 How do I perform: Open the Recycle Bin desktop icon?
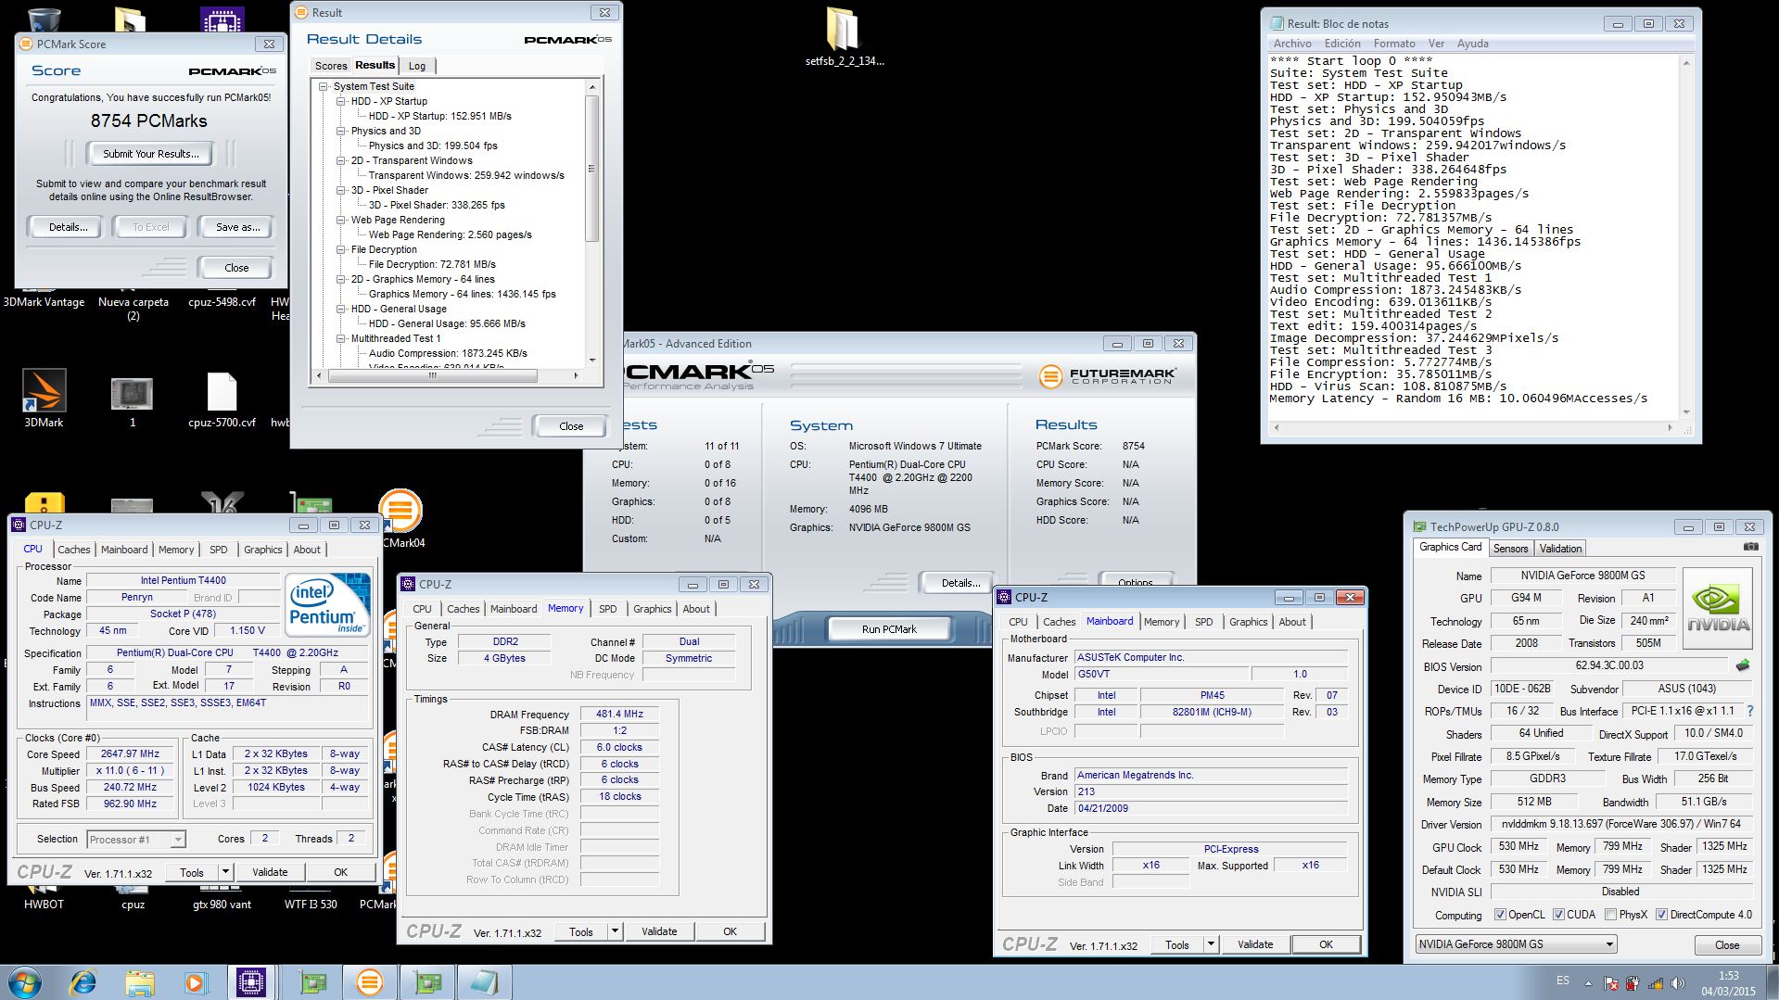tap(44, 19)
